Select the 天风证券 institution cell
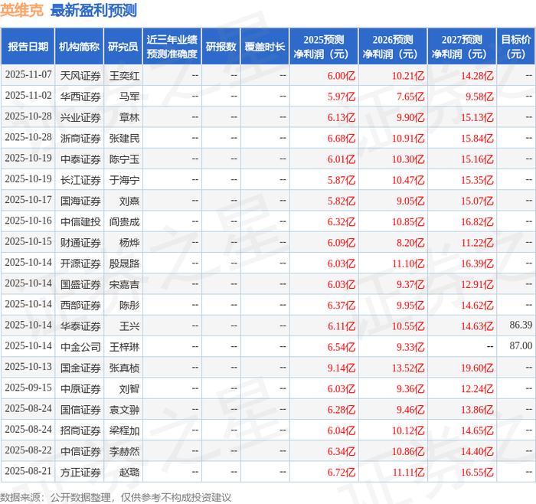Screen dimensions: 536x504 coord(80,76)
